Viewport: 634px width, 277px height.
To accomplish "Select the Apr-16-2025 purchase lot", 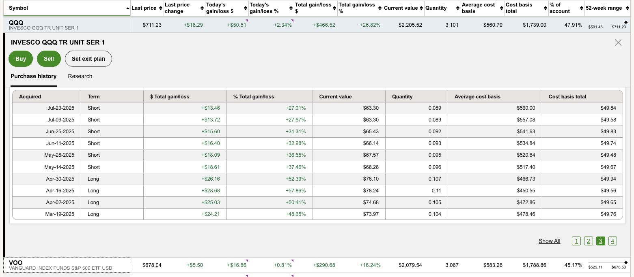I will coord(317,191).
